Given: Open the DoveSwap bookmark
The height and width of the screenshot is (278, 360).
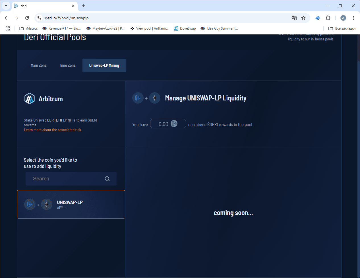Looking at the screenshot, I should coord(185,28).
